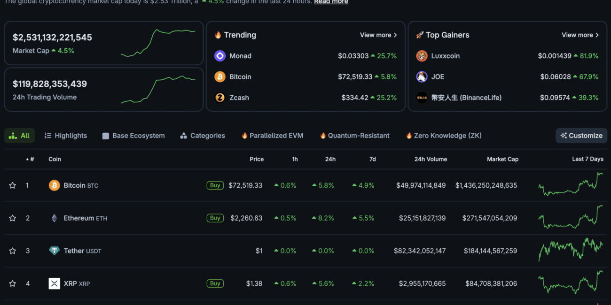The height and width of the screenshot is (305, 611).
Task: Open the Customize button
Action: (581, 136)
